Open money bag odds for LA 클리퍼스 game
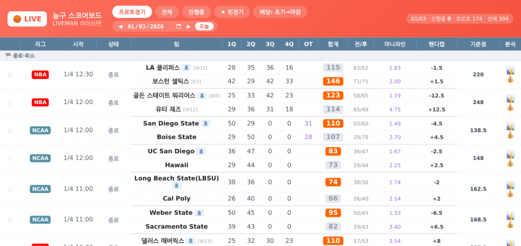Image resolution: width=521 pixels, height=246 pixels. point(510,79)
